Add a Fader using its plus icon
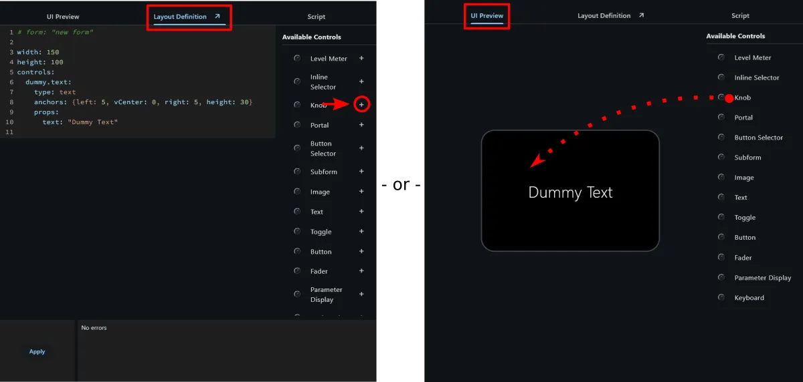This screenshot has width=803, height=382. pos(361,271)
